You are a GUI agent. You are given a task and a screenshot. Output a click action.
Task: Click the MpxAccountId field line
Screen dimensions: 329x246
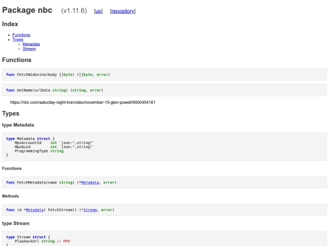click(54, 143)
